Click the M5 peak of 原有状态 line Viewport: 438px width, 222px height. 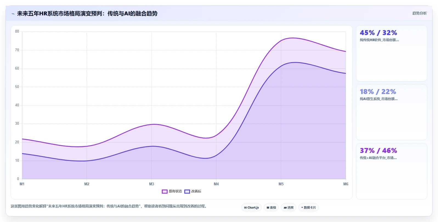281,41
